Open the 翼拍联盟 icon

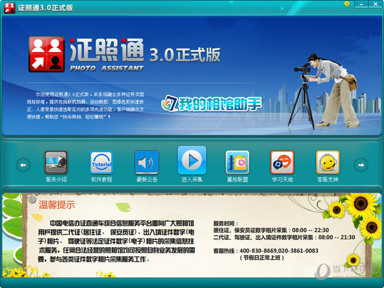(237, 163)
